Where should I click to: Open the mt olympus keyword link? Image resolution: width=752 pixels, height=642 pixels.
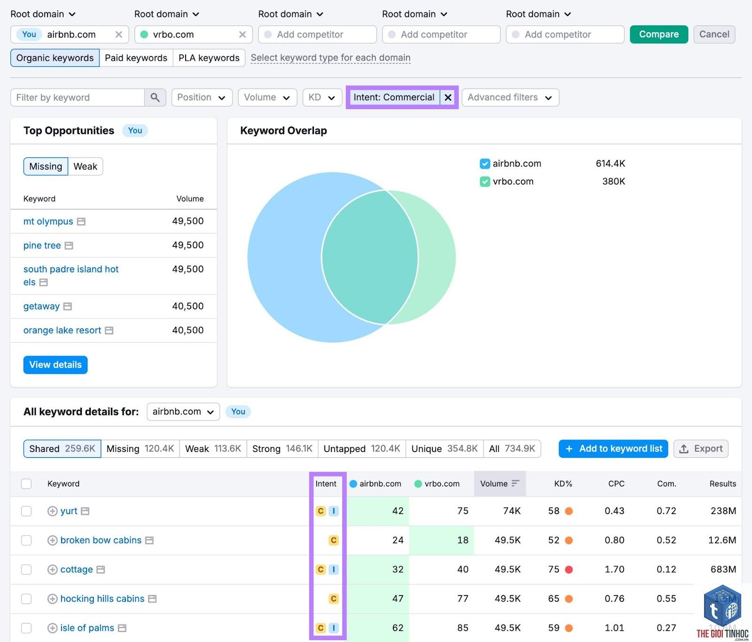coord(48,222)
